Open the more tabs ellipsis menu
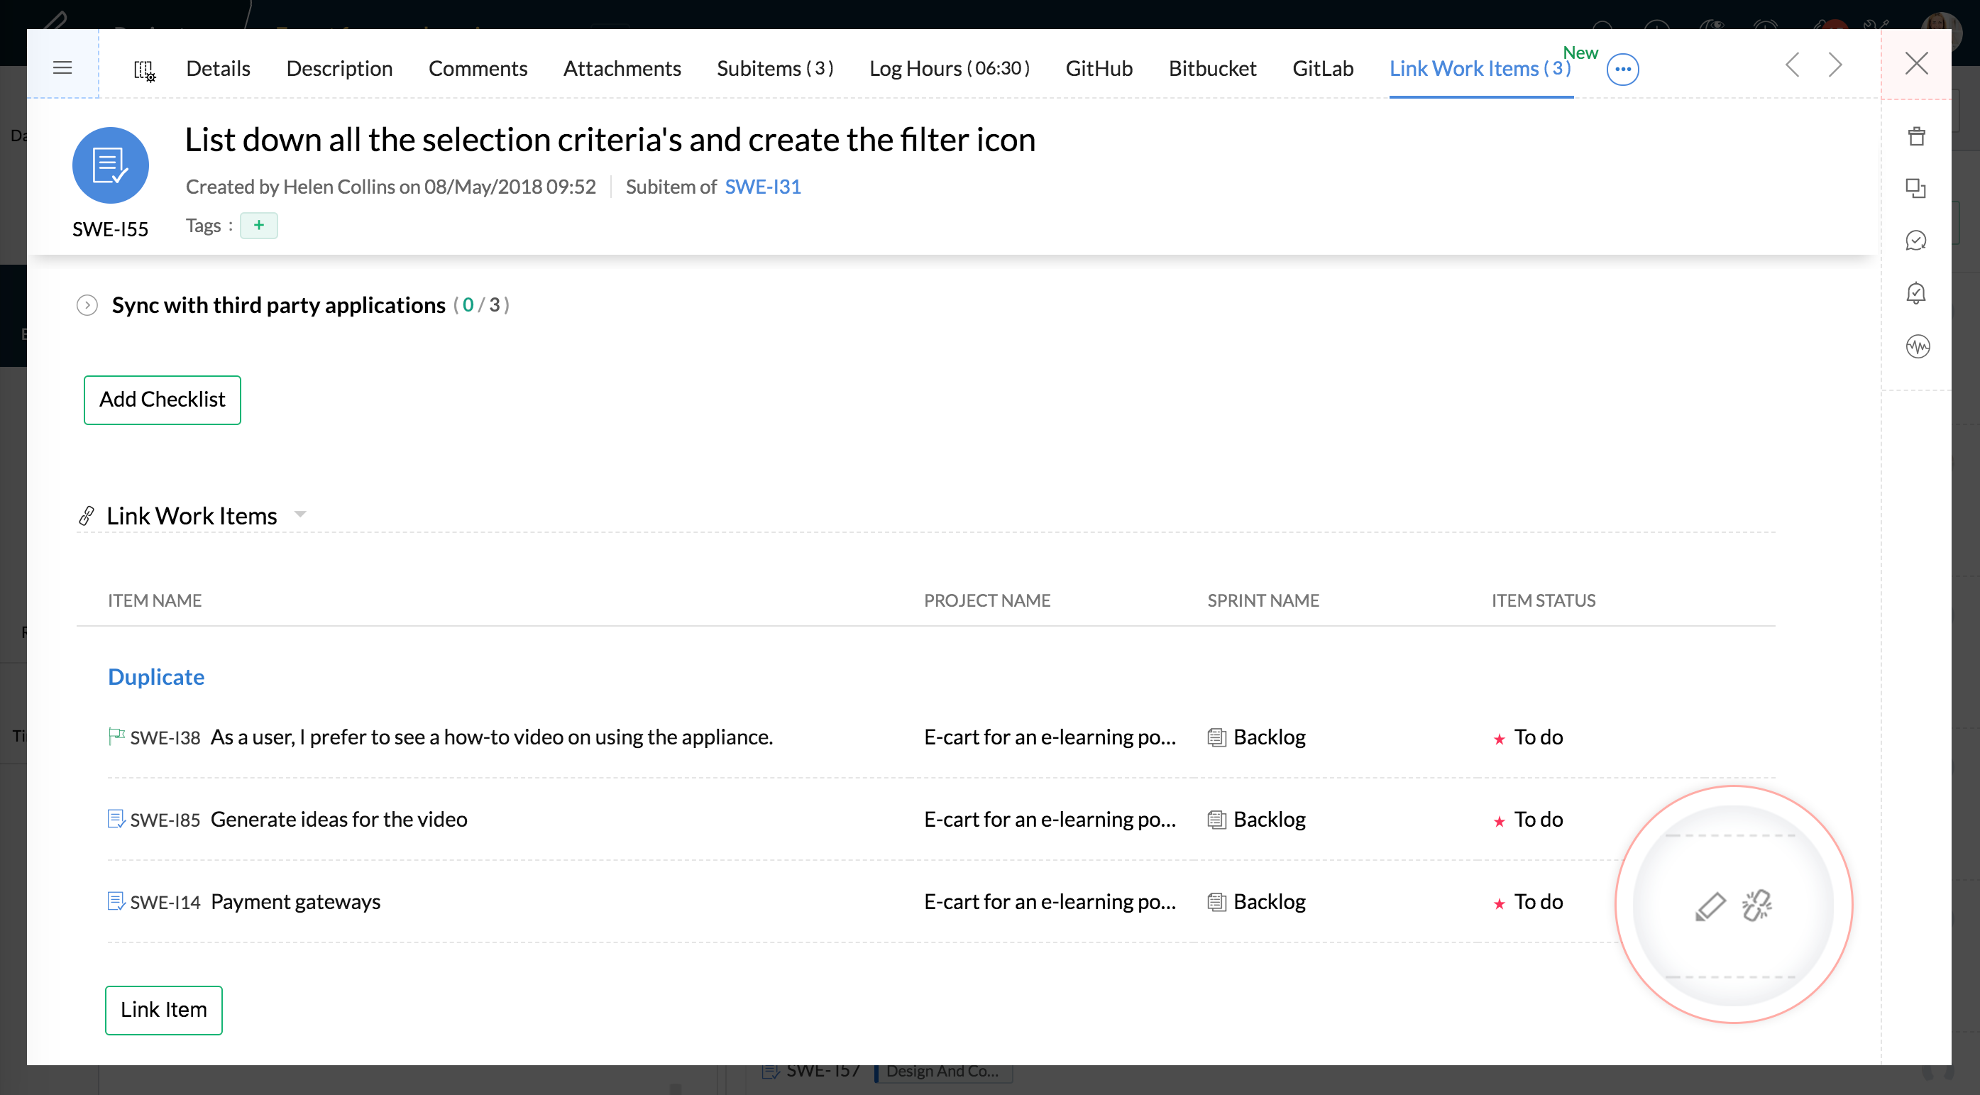 (x=1622, y=69)
